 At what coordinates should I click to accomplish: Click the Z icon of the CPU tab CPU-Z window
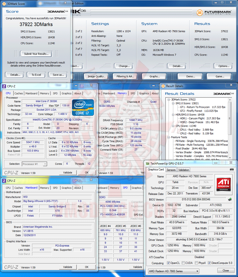[x=4, y=86]
